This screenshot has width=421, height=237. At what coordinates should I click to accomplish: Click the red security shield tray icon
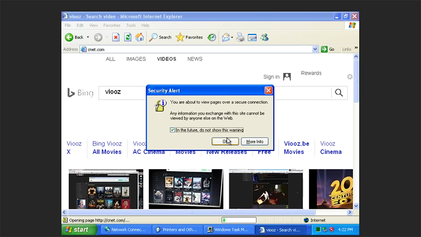point(332,229)
